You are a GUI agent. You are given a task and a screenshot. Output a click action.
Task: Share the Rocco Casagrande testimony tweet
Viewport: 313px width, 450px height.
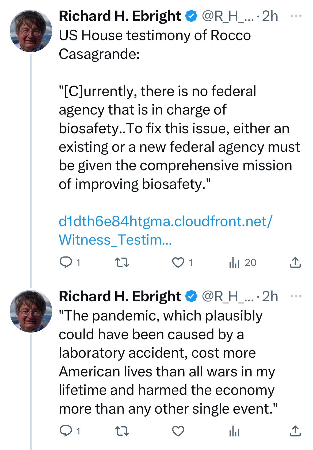pos(295,262)
